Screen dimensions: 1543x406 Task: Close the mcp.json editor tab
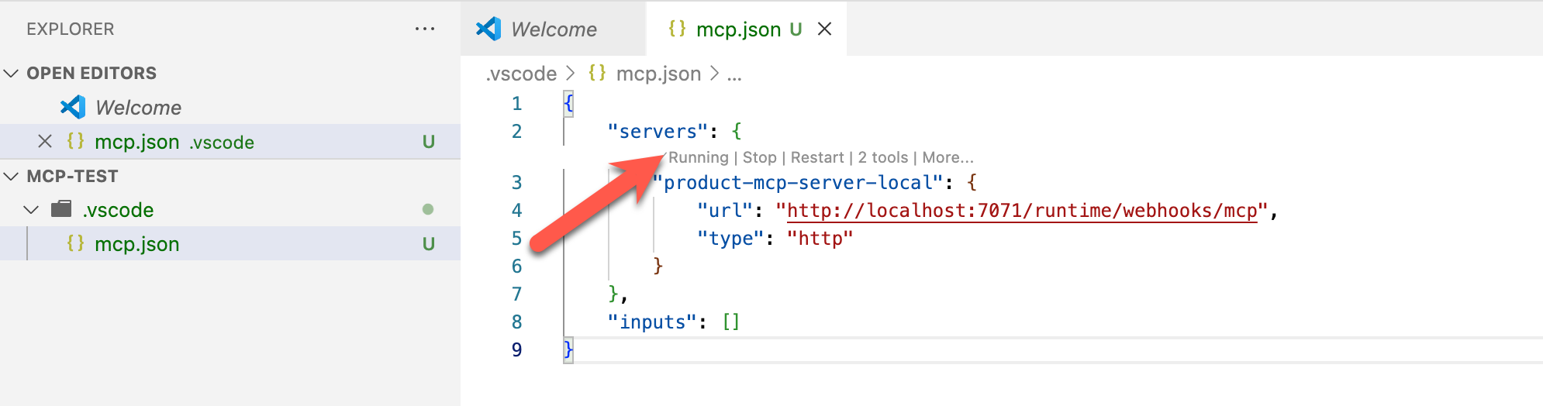[x=824, y=29]
